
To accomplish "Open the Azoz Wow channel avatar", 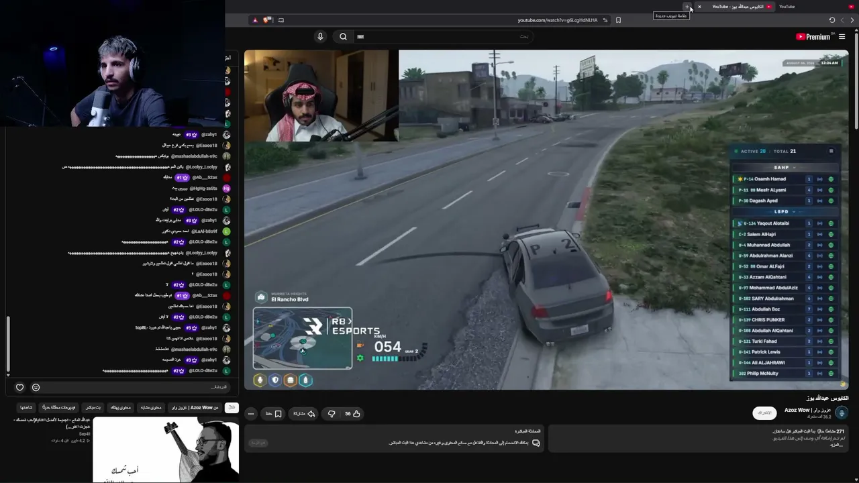I will click(x=842, y=413).
